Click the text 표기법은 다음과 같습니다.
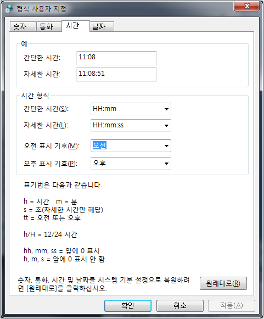The height and width of the screenshot is (319, 264). pos(63,185)
